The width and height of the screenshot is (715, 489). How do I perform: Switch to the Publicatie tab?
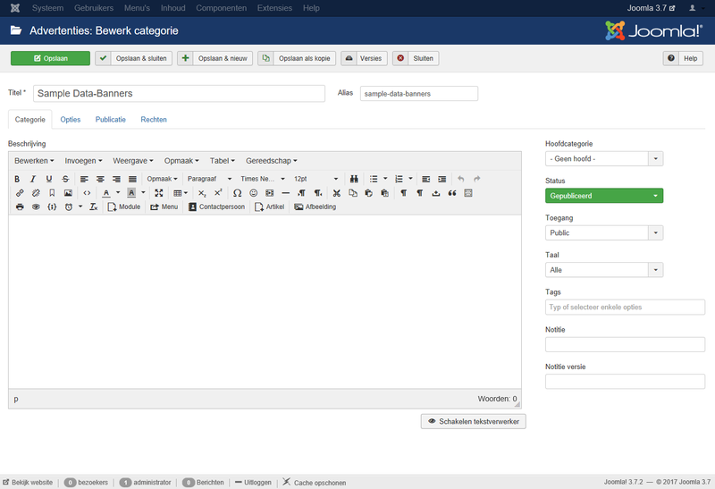(x=110, y=120)
